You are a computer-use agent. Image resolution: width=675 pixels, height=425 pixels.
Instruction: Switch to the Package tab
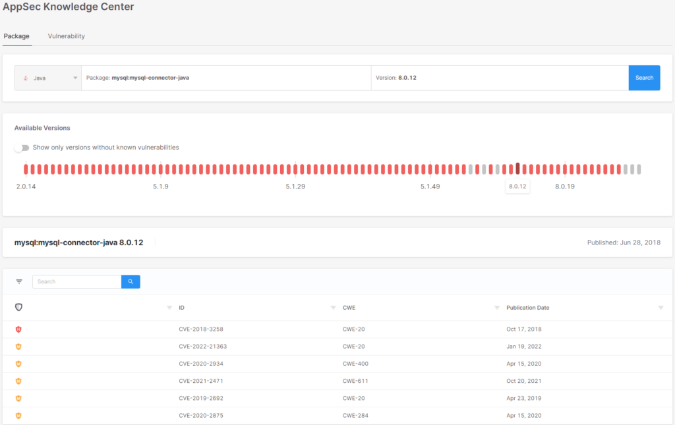coord(16,36)
